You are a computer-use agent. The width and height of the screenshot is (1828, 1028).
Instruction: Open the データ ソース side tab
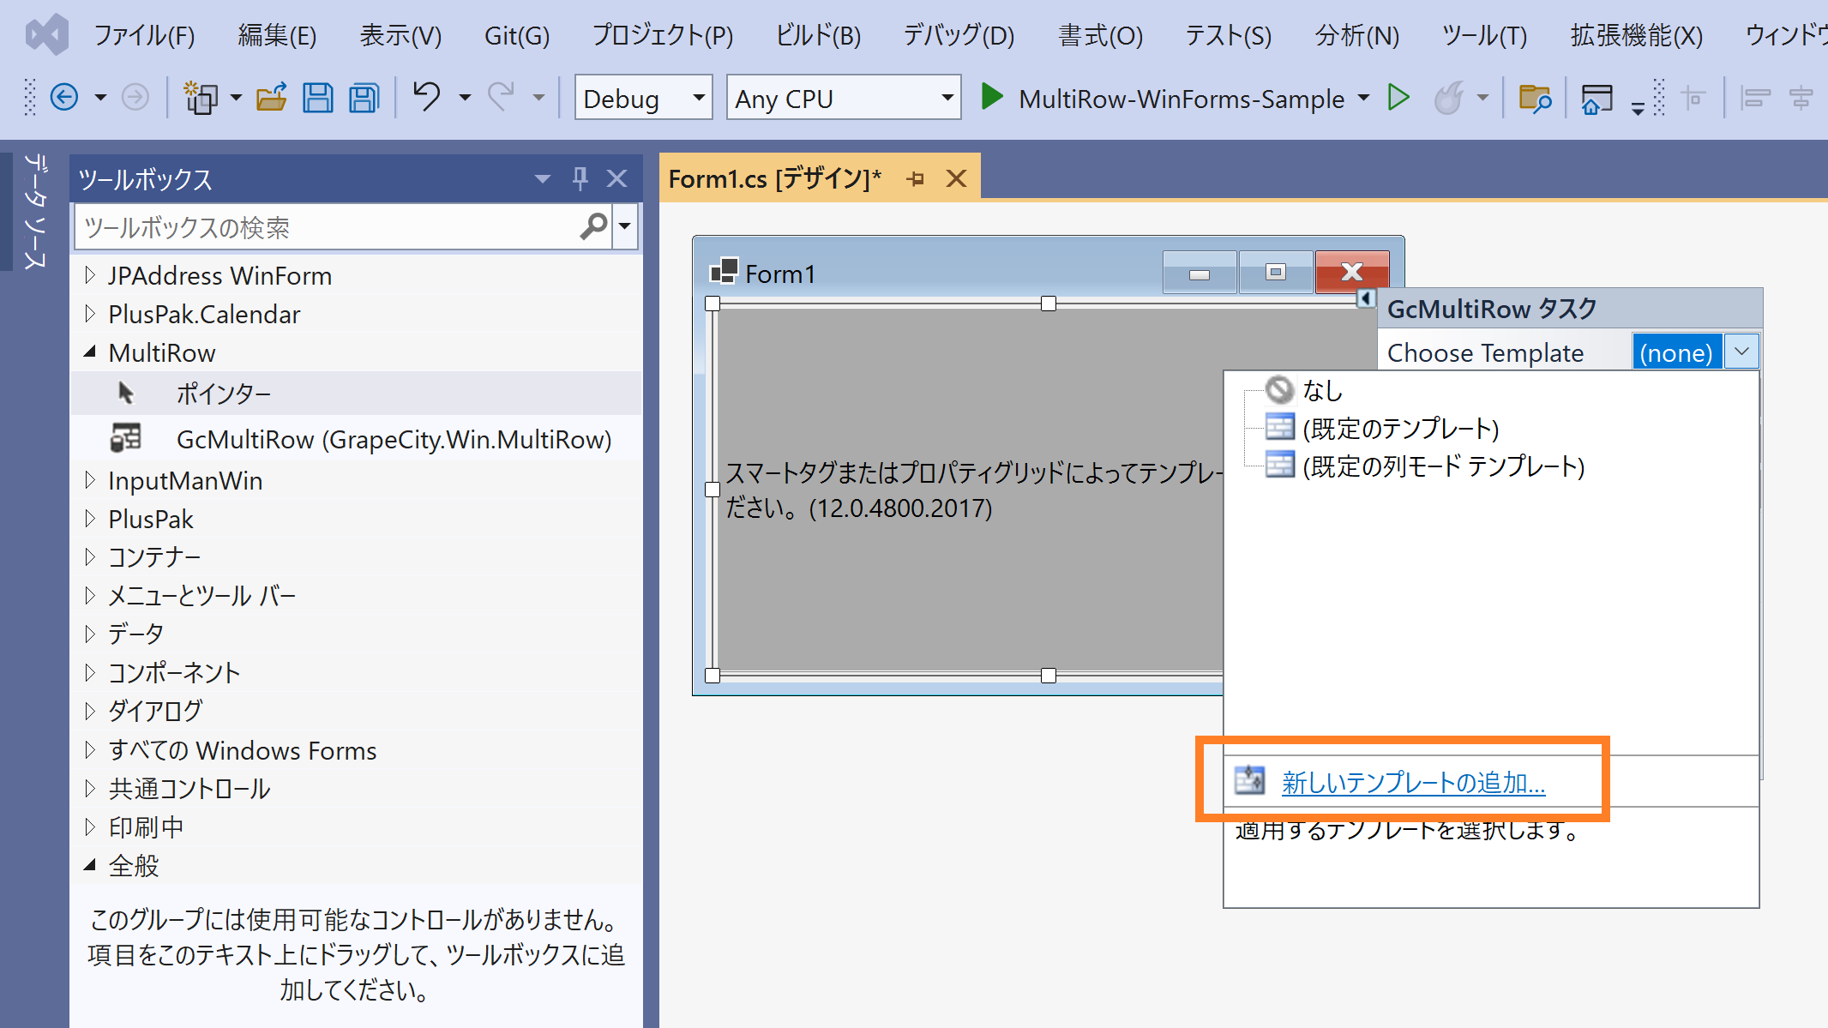pyautogui.click(x=33, y=211)
